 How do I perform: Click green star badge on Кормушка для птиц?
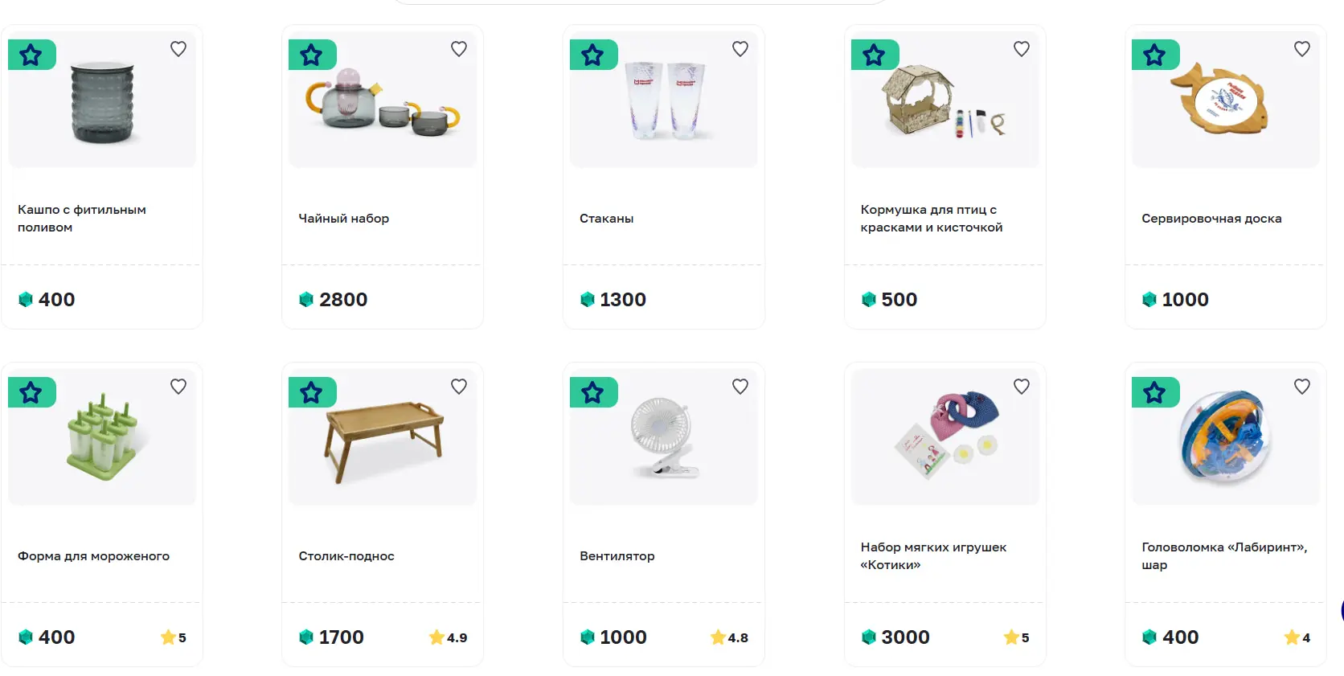875,55
